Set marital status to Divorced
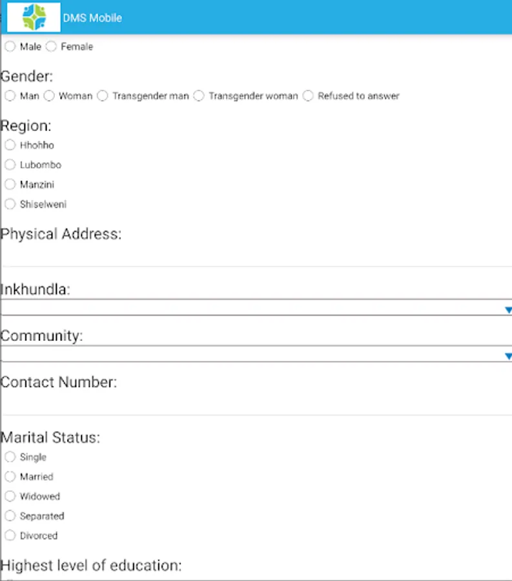The height and width of the screenshot is (581, 512). (x=10, y=535)
